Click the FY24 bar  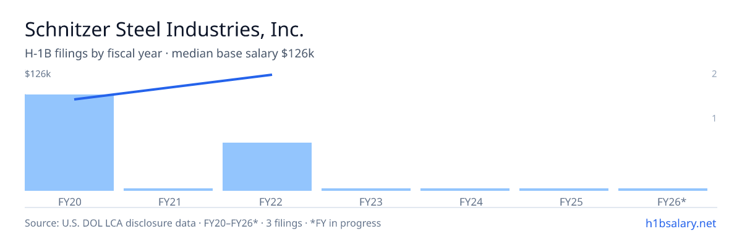pos(465,190)
